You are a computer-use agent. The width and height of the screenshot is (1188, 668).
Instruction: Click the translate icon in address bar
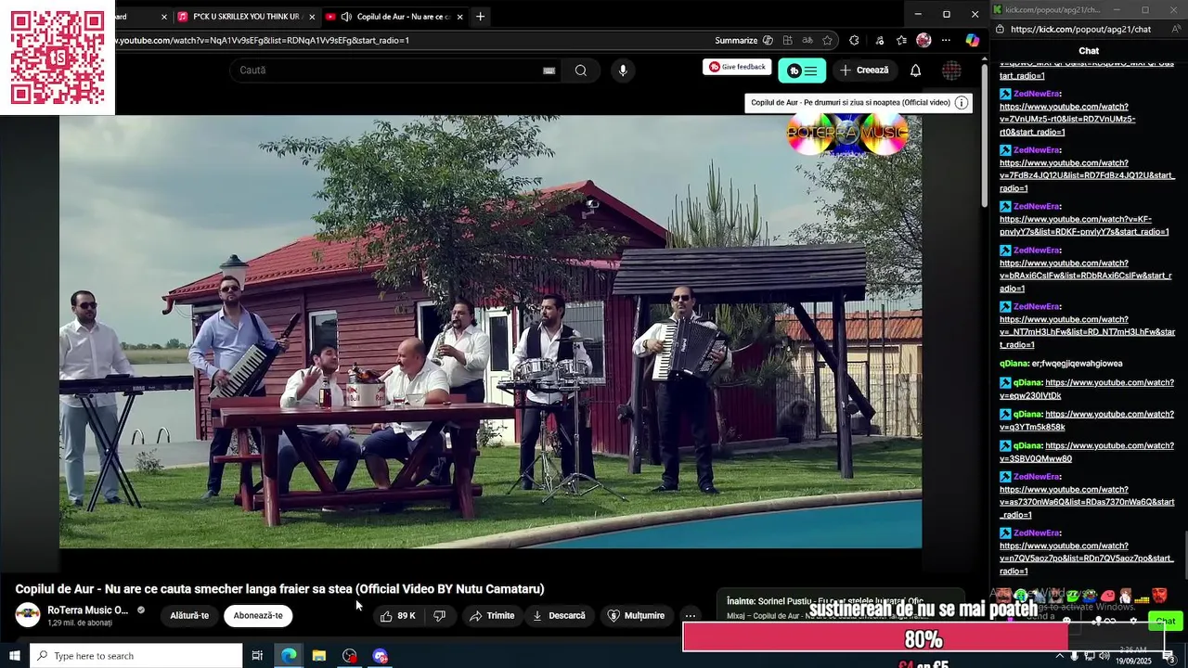807,41
